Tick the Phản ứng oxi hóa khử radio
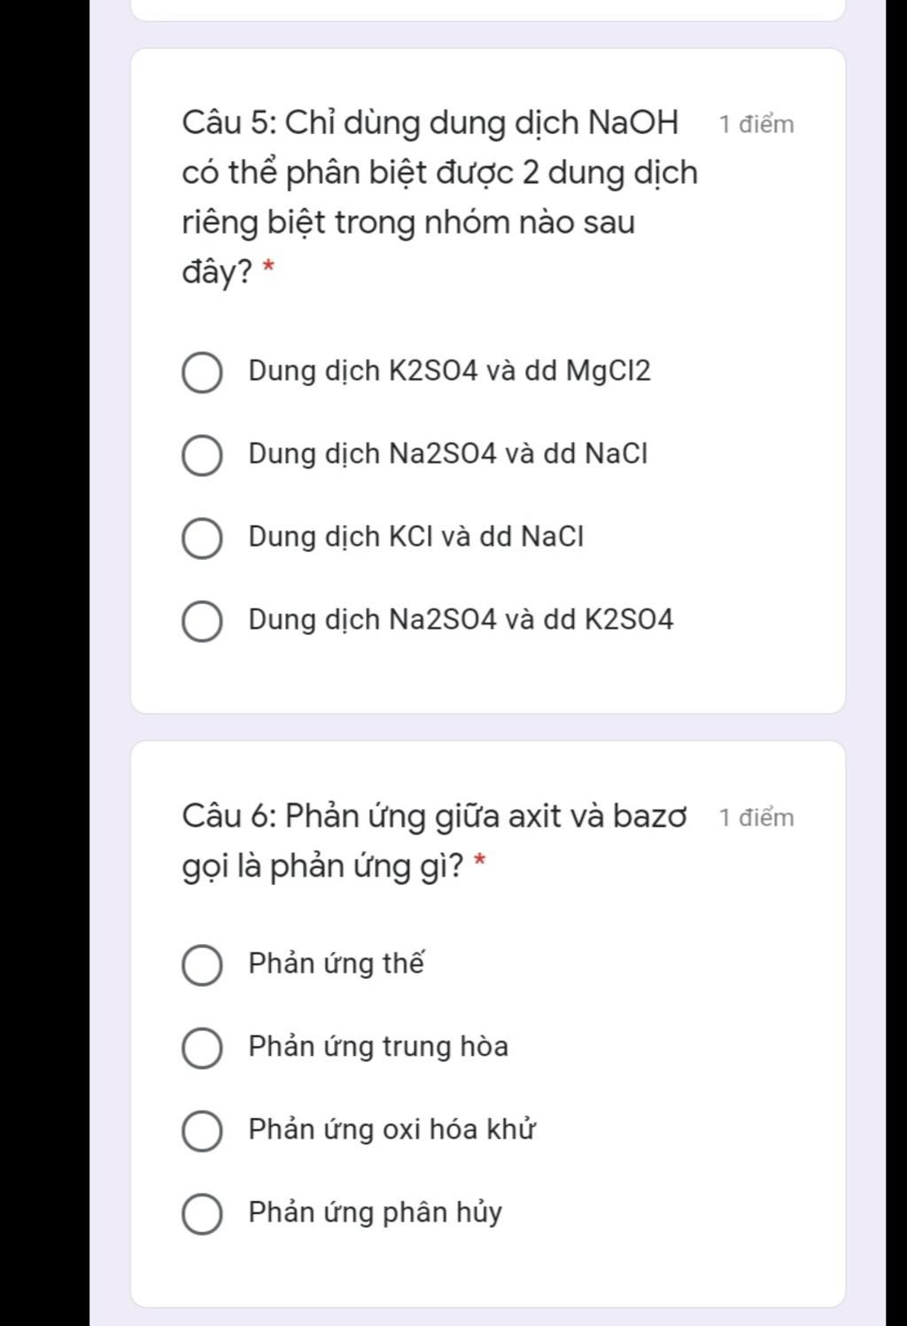The height and width of the screenshot is (1326, 907). click(202, 1131)
